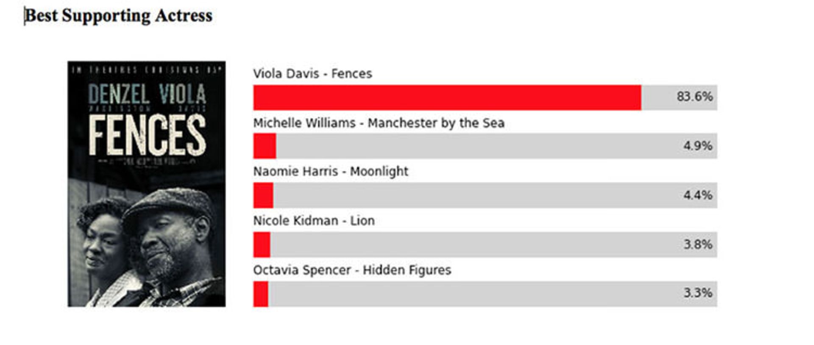The height and width of the screenshot is (345, 814).
Task: Click the red Octavia Spencer result bar
Action: 261,294
